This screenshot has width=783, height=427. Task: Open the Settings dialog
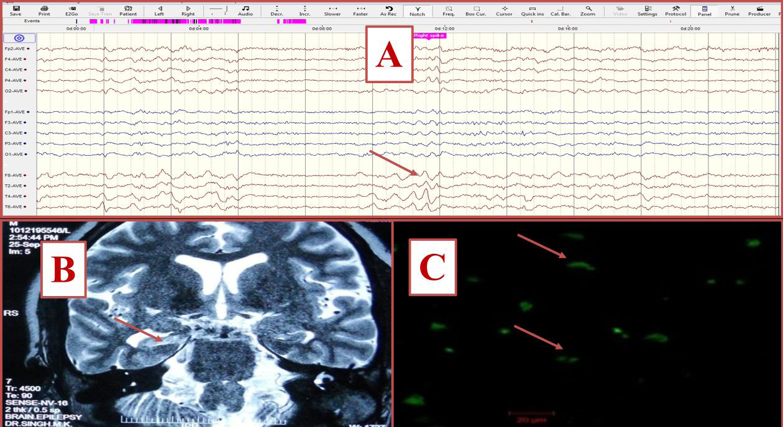point(648,11)
